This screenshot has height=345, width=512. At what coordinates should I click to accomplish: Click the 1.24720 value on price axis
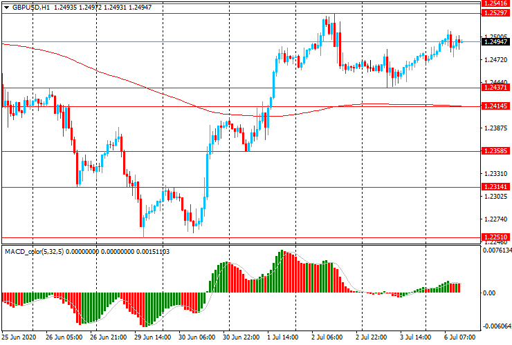496,60
